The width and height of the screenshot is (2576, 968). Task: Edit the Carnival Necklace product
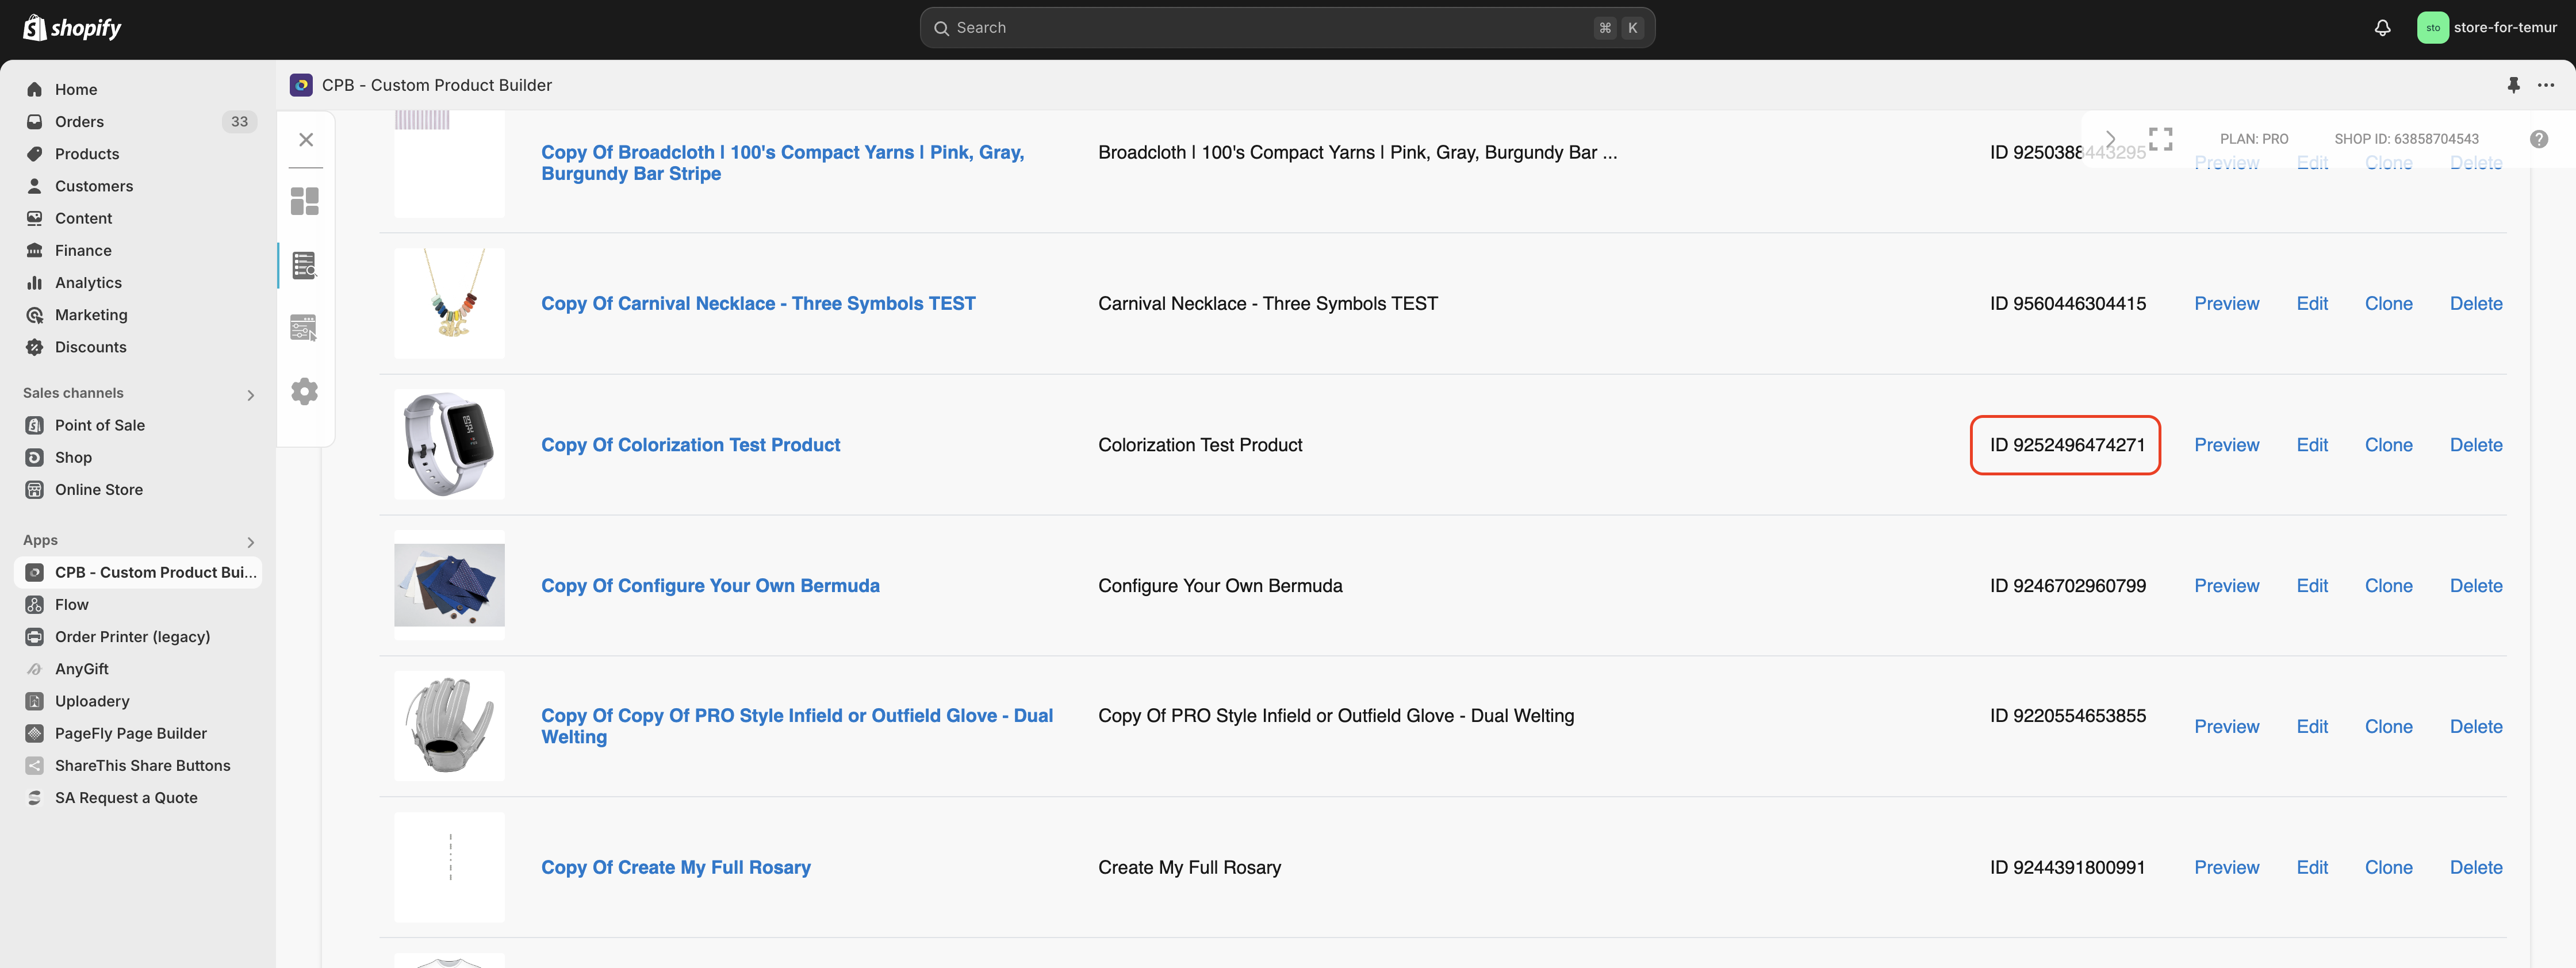tap(2312, 303)
